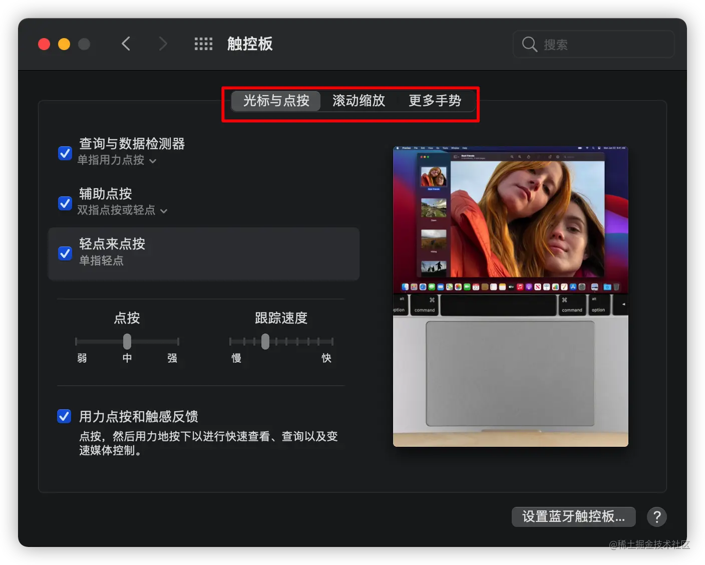Click the 快 label under 跟踪速度

click(x=326, y=358)
